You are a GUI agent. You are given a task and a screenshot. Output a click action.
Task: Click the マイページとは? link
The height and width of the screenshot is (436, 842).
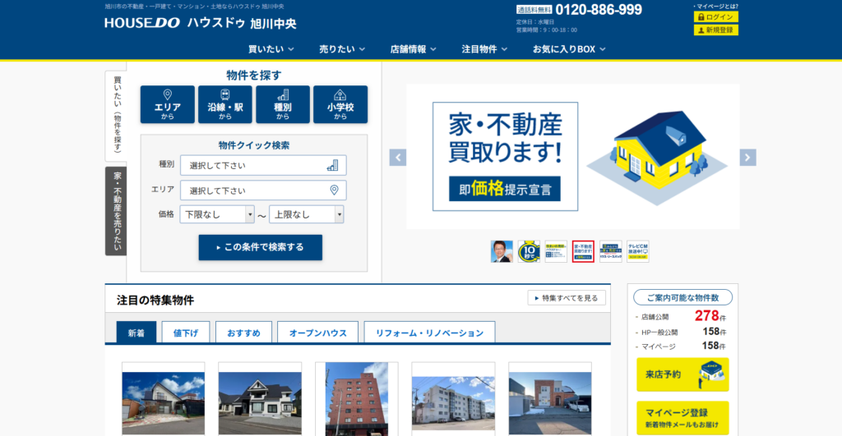pyautogui.click(x=716, y=6)
